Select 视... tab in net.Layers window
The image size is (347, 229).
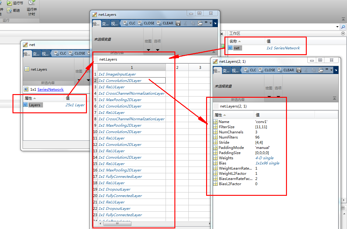coord(115,24)
